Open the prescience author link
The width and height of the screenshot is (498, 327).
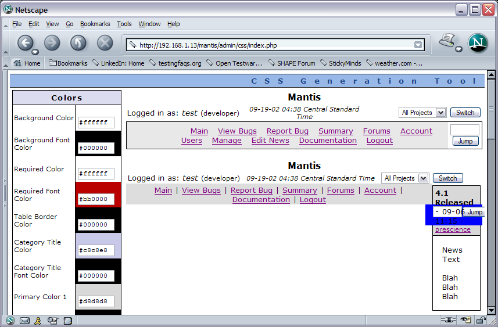(x=453, y=229)
